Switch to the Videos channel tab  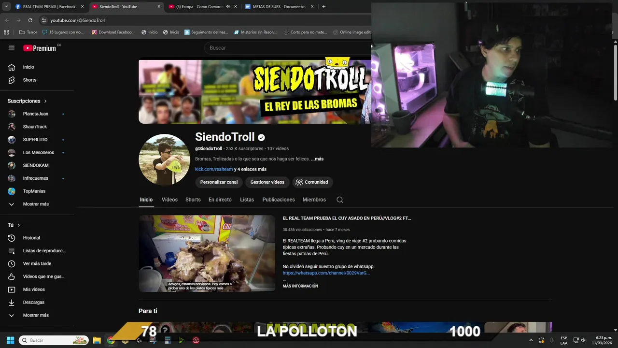(x=169, y=200)
